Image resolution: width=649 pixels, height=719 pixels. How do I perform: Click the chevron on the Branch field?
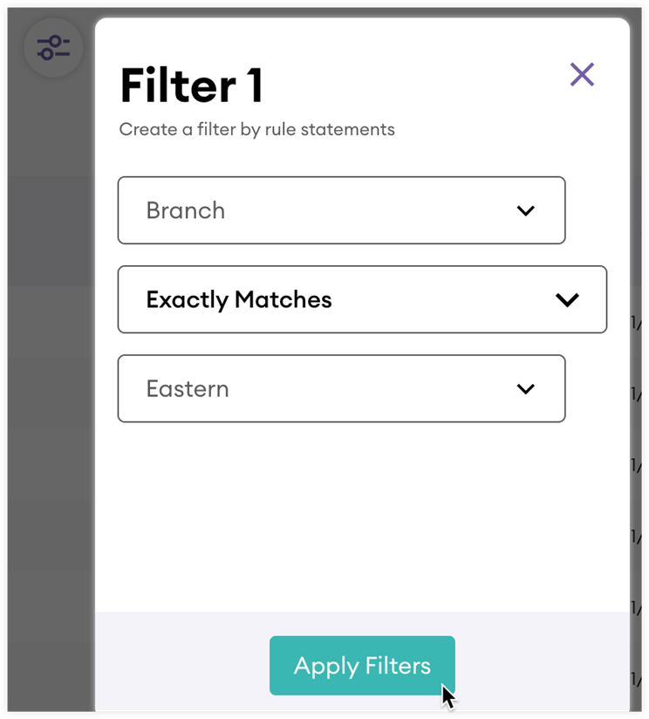525,210
